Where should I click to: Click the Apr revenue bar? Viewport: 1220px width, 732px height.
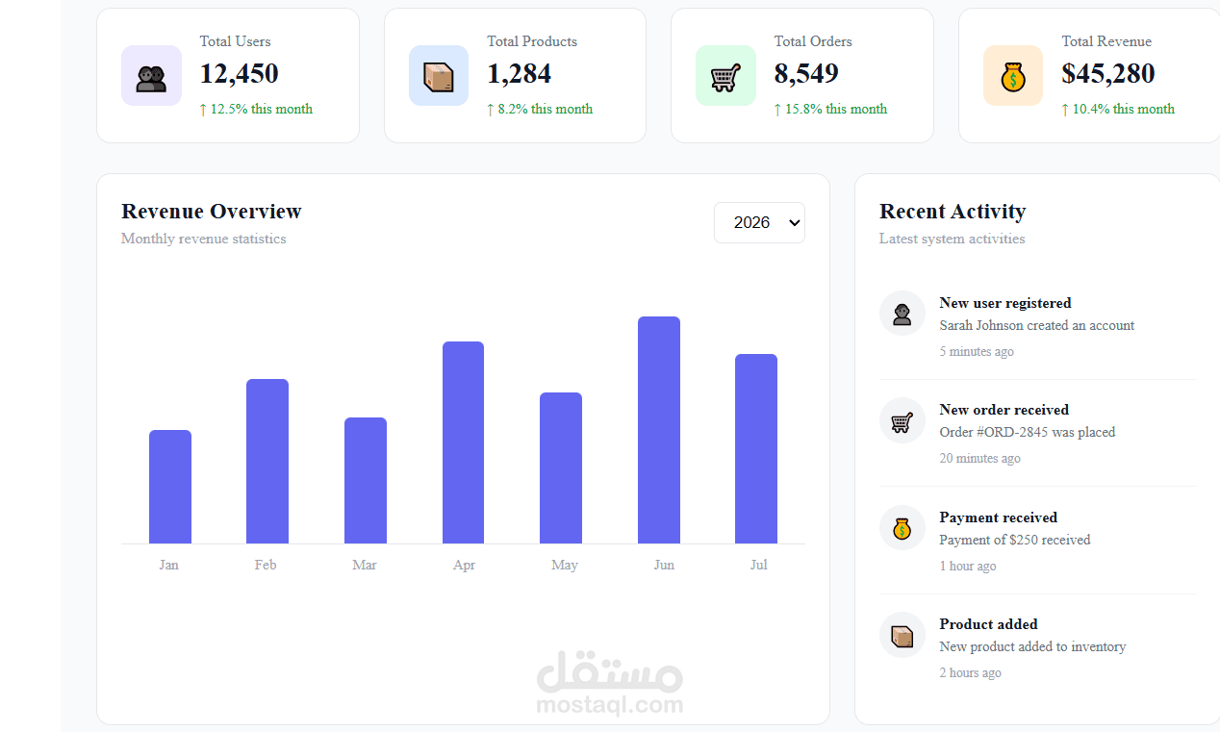tap(464, 442)
